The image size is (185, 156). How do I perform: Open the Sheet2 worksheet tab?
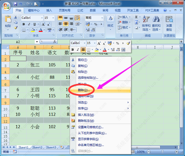tap(37, 147)
